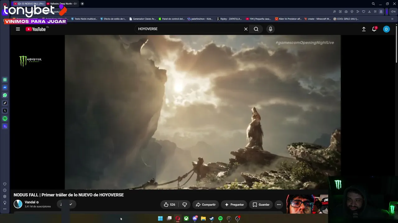This screenshot has width=398, height=223.
Task: Open a new browser tab
Action: click(x=82, y=4)
